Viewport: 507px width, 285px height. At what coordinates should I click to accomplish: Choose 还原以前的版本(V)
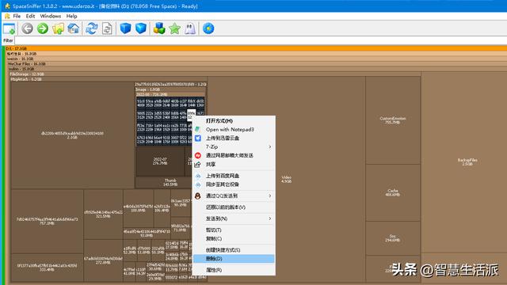tap(234, 207)
